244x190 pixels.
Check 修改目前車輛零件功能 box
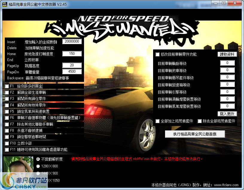click(x=158, y=54)
